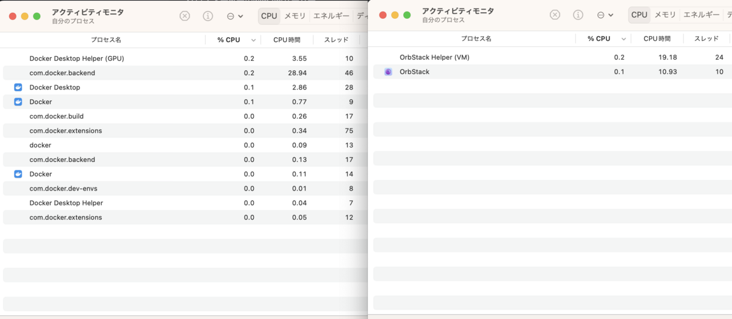This screenshot has height=319, width=732.
Task: Select the com.docker.build process
Action: [x=57, y=116]
